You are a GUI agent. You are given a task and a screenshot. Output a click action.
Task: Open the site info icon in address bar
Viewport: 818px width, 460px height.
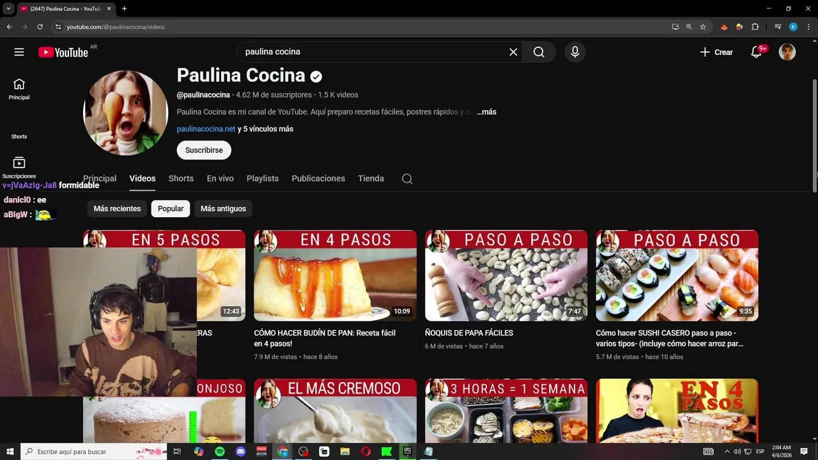(x=58, y=27)
